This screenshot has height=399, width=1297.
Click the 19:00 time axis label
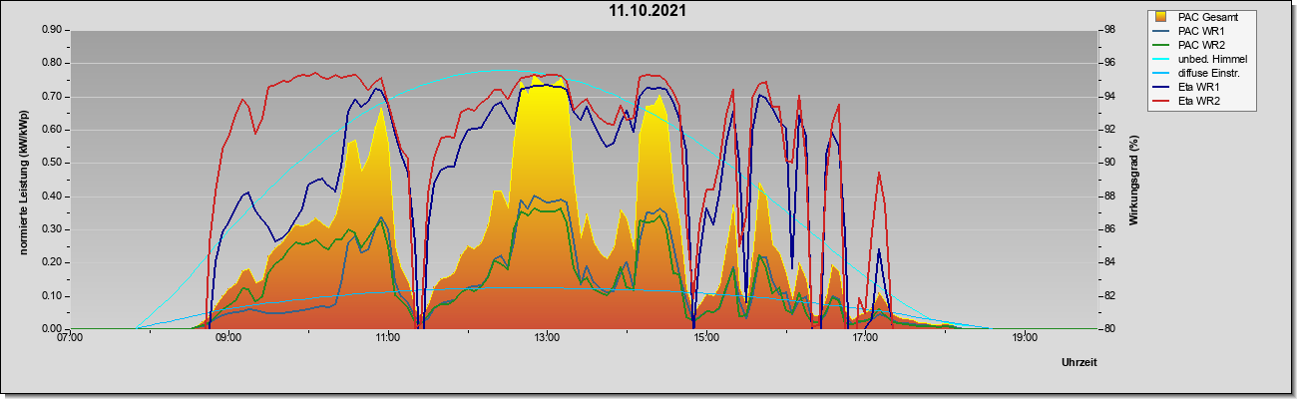click(1025, 337)
